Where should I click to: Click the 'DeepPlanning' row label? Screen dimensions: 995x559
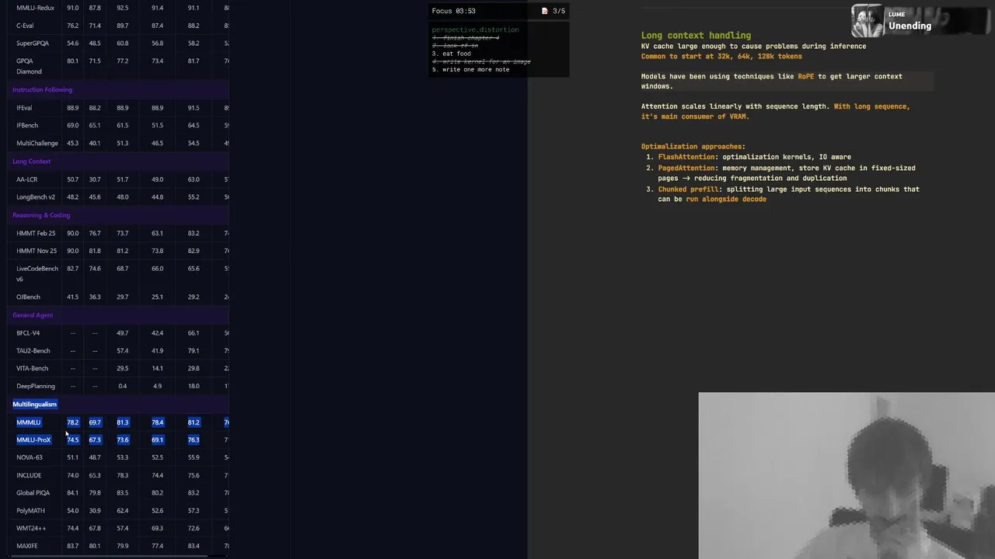(36, 386)
